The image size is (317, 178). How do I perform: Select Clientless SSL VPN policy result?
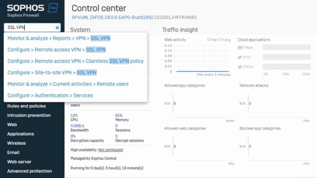point(76,61)
